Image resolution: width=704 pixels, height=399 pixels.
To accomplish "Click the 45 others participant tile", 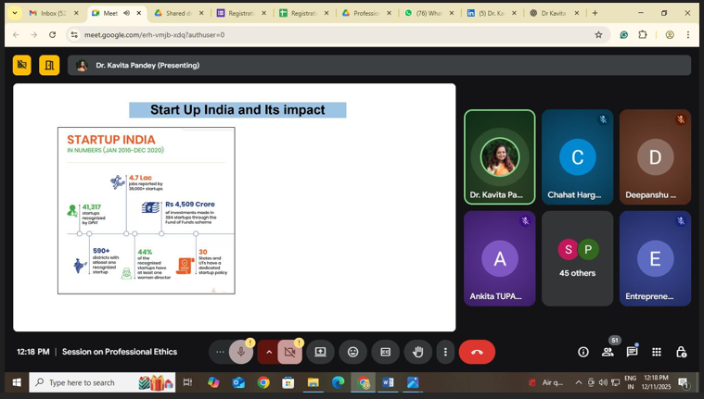I will coord(577,258).
